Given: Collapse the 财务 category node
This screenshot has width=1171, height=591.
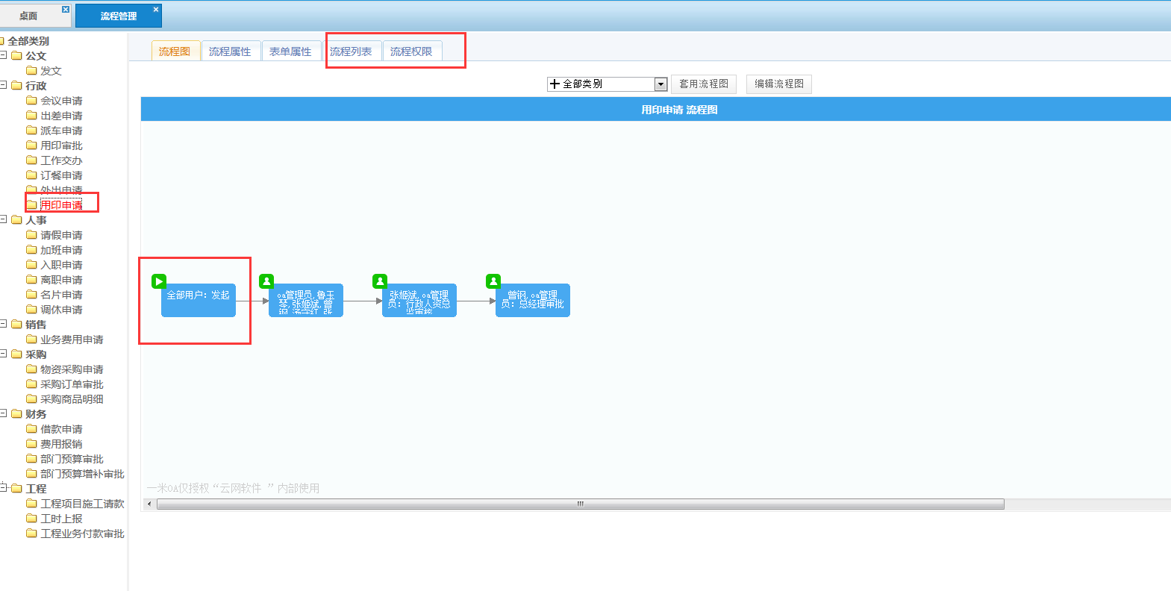Looking at the screenshot, I should 3,413.
